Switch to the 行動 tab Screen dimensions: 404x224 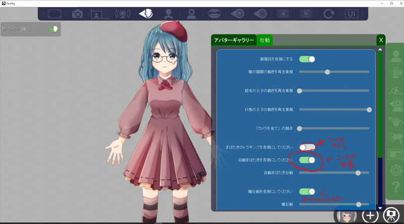click(x=265, y=40)
